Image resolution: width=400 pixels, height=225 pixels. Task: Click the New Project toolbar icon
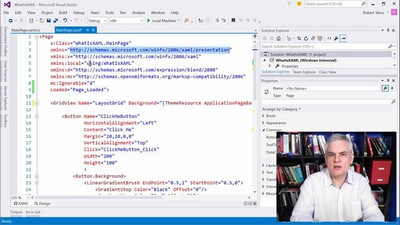tap(31, 21)
